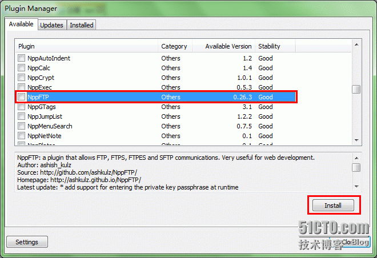Click version 0.5.3 in NppExec row
Viewport: 377px width, 258px height.
coord(244,87)
